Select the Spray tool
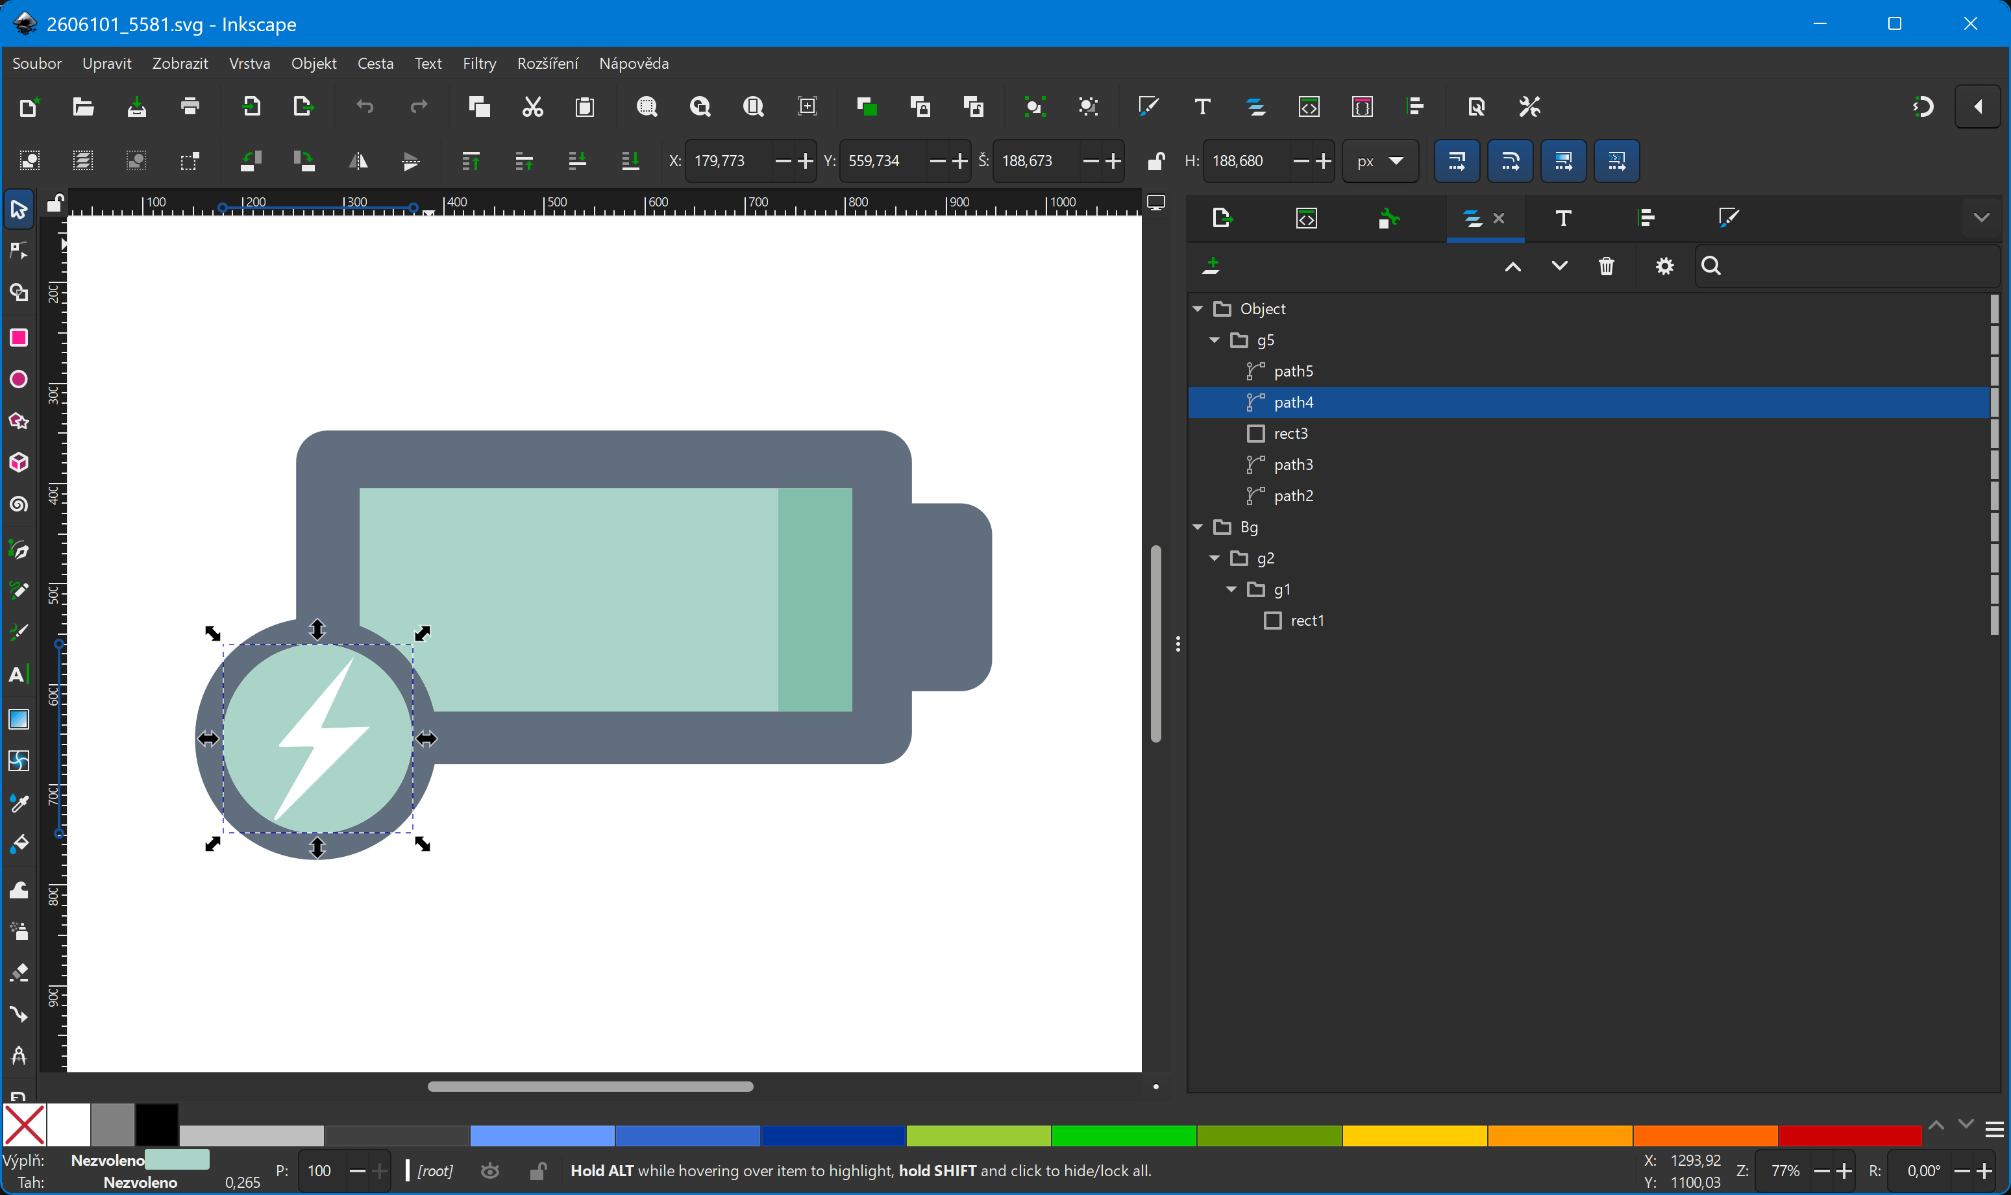Screen dimensions: 2011x1195 (19, 930)
